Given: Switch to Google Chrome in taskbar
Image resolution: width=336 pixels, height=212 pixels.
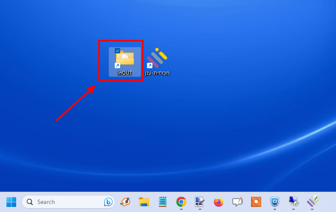Looking at the screenshot, I should point(181,202).
